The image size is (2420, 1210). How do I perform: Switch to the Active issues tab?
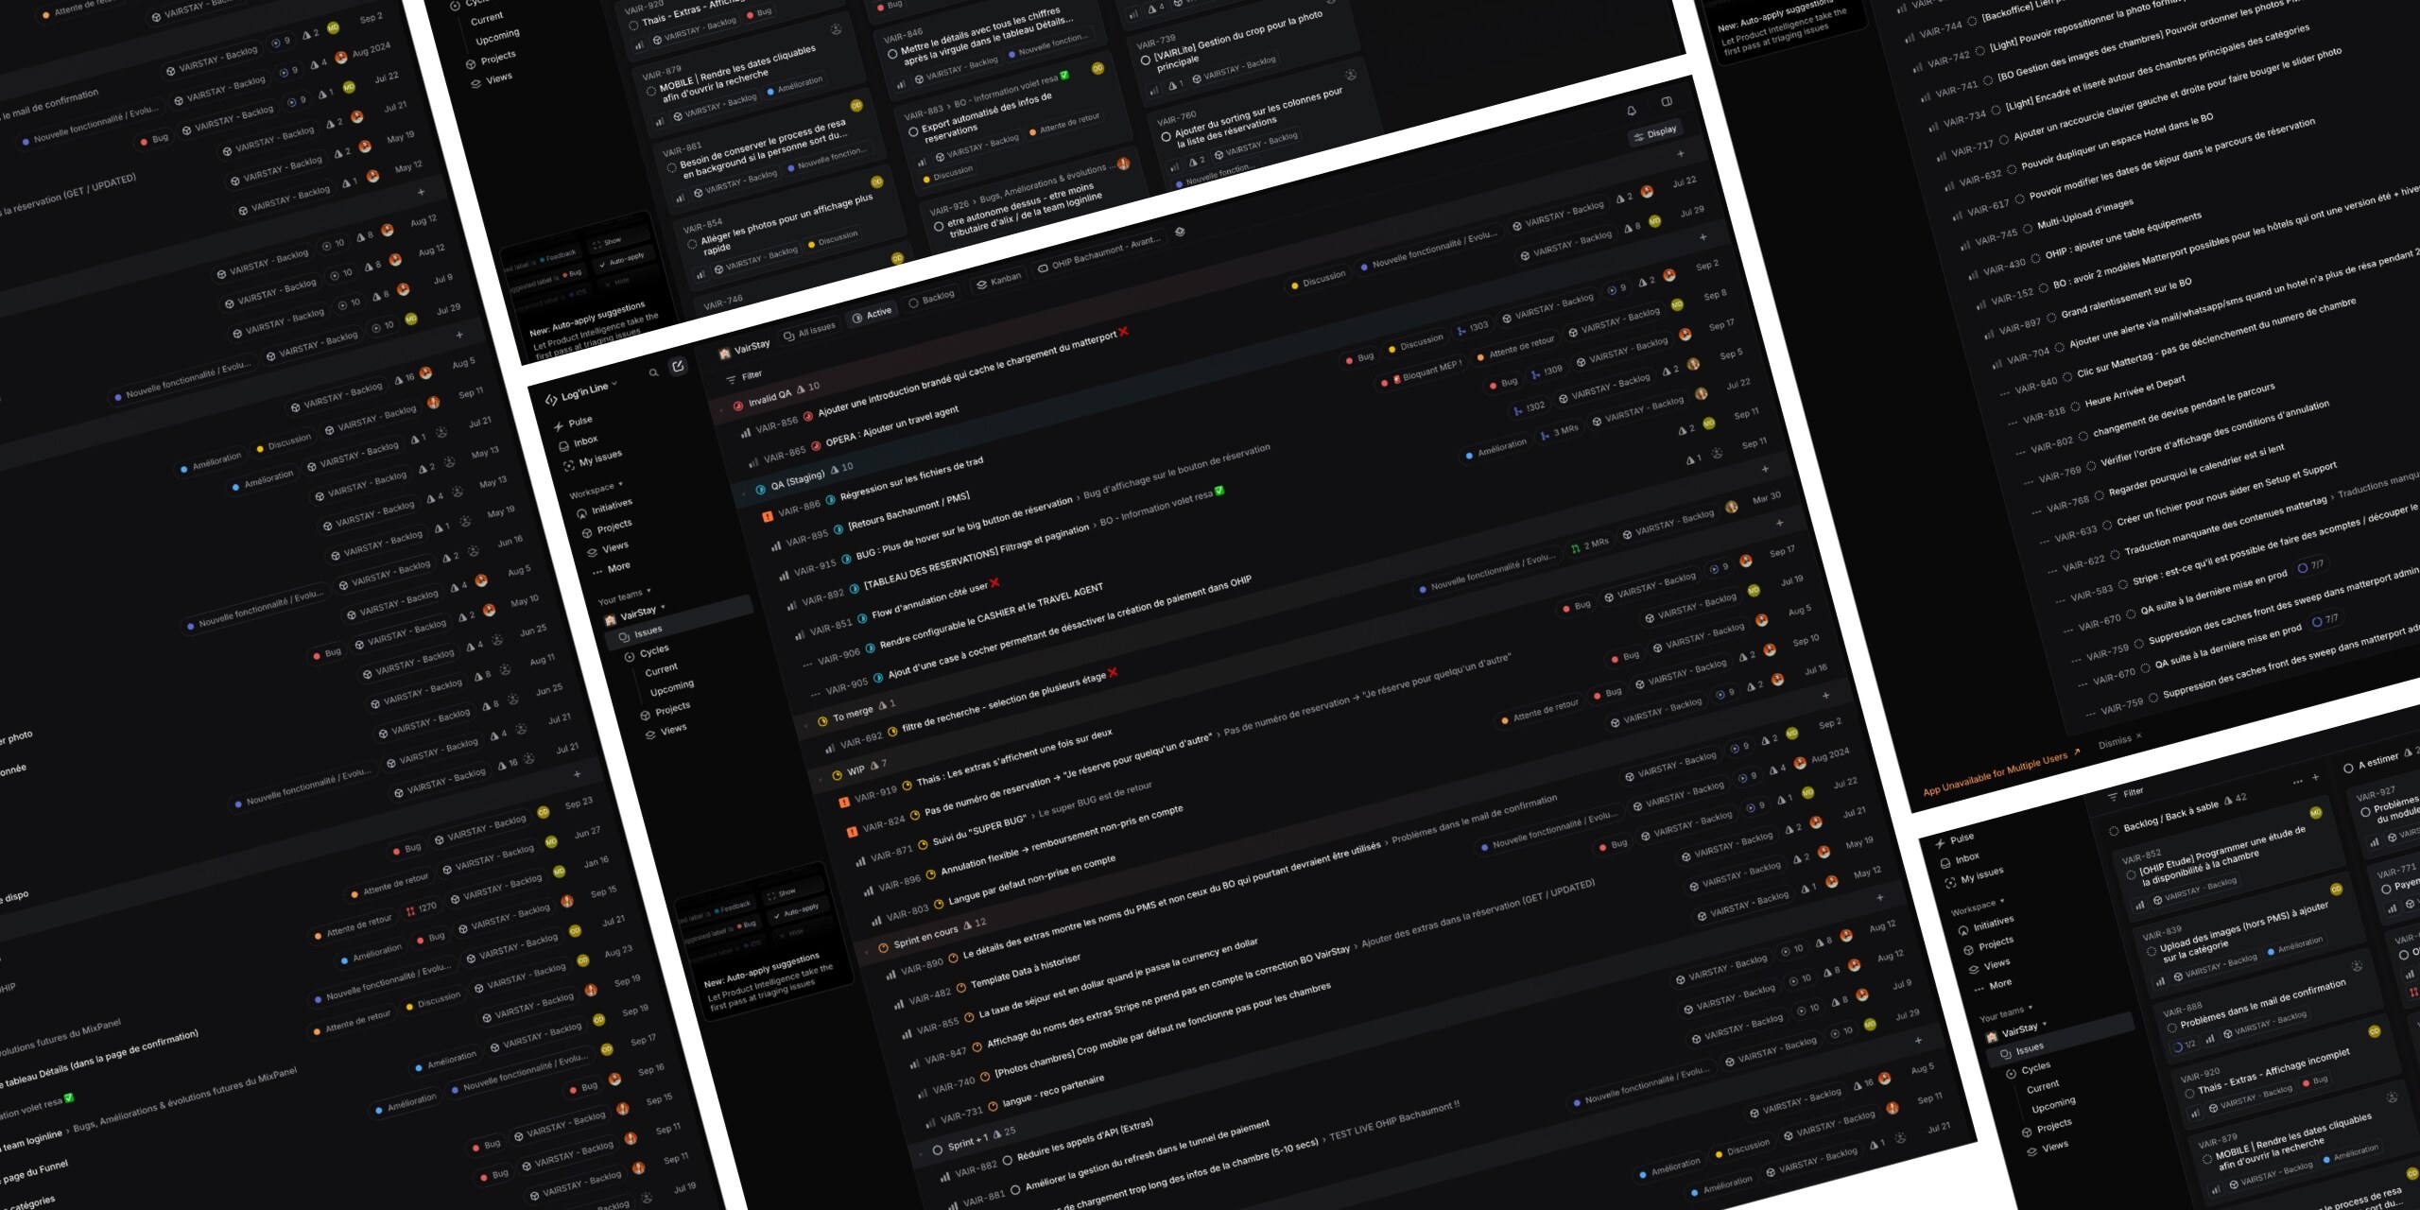tap(872, 314)
